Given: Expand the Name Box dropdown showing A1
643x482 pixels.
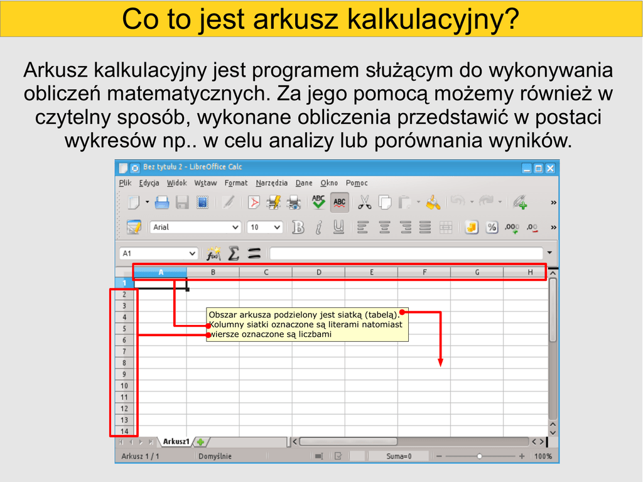Looking at the screenshot, I should pos(192,253).
